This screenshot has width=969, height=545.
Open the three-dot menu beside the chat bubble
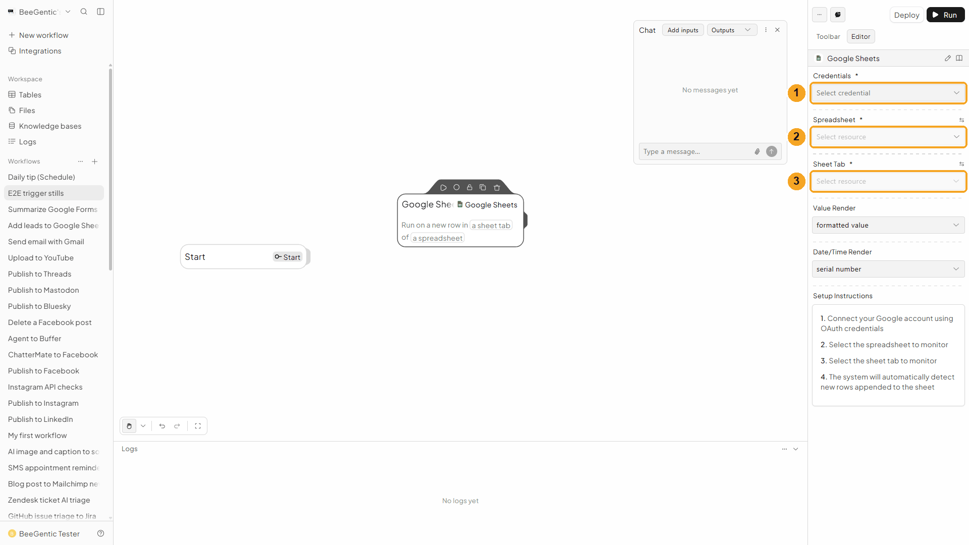820,15
